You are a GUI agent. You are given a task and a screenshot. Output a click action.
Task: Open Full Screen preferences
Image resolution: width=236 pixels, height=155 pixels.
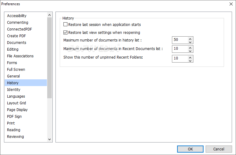point(26,69)
